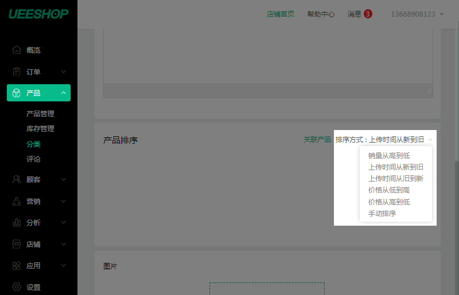Click the apps grid icon beside 应用
Image resolution: width=459 pixels, height=295 pixels.
point(17,265)
